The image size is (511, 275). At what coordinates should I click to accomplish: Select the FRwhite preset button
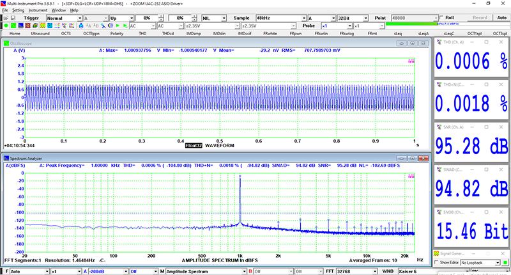270,33
